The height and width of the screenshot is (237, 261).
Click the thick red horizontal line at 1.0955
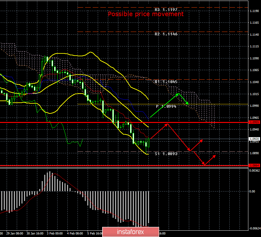click(x=63, y=122)
